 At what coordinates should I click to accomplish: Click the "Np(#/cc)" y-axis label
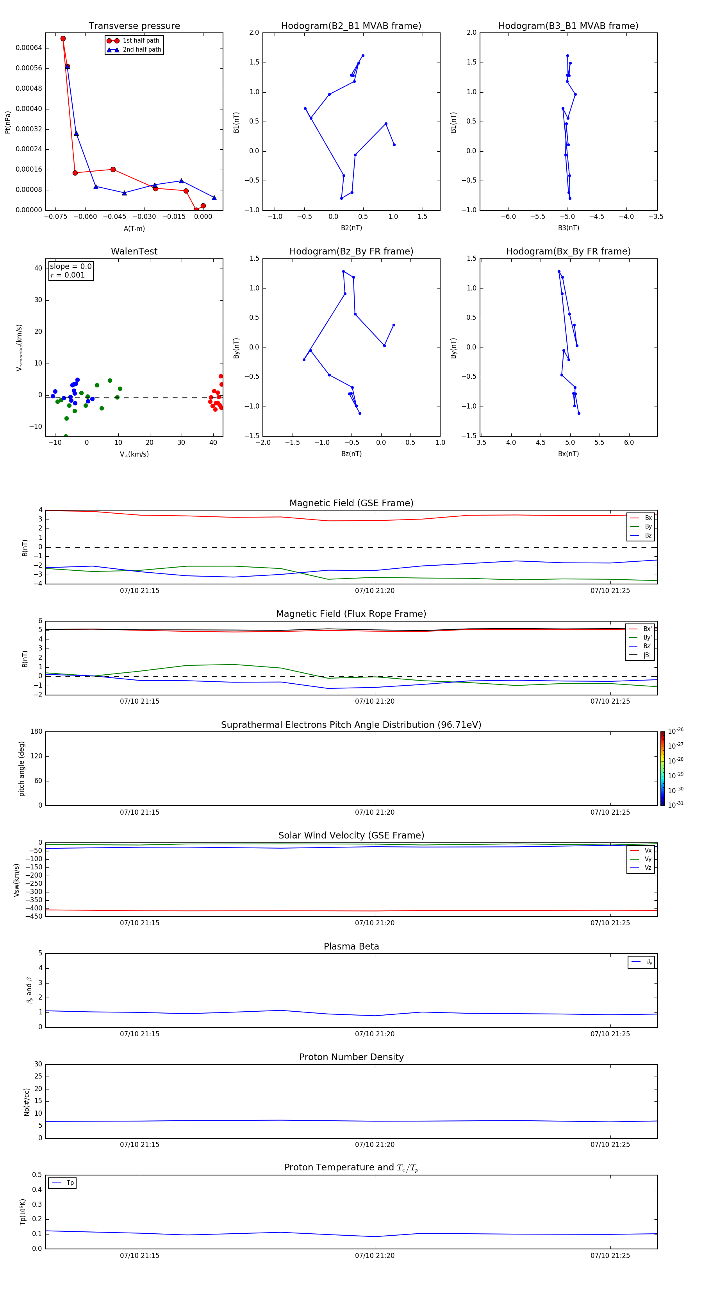click(x=27, y=1102)
